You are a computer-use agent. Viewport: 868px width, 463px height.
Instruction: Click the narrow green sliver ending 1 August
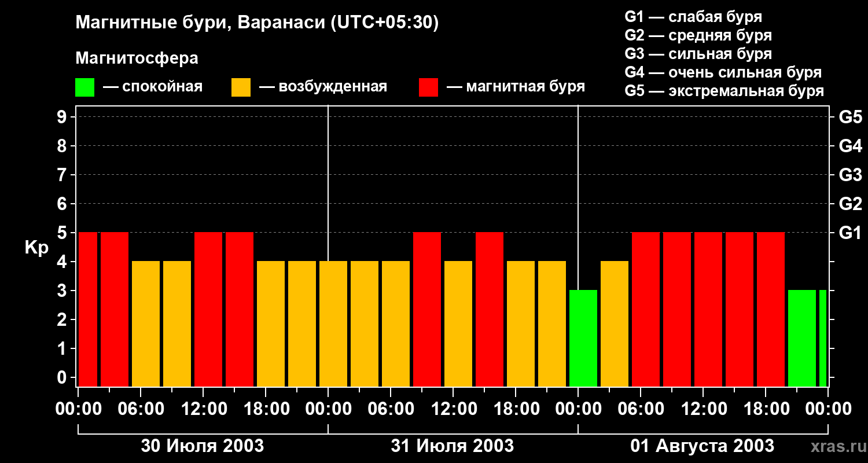(823, 339)
